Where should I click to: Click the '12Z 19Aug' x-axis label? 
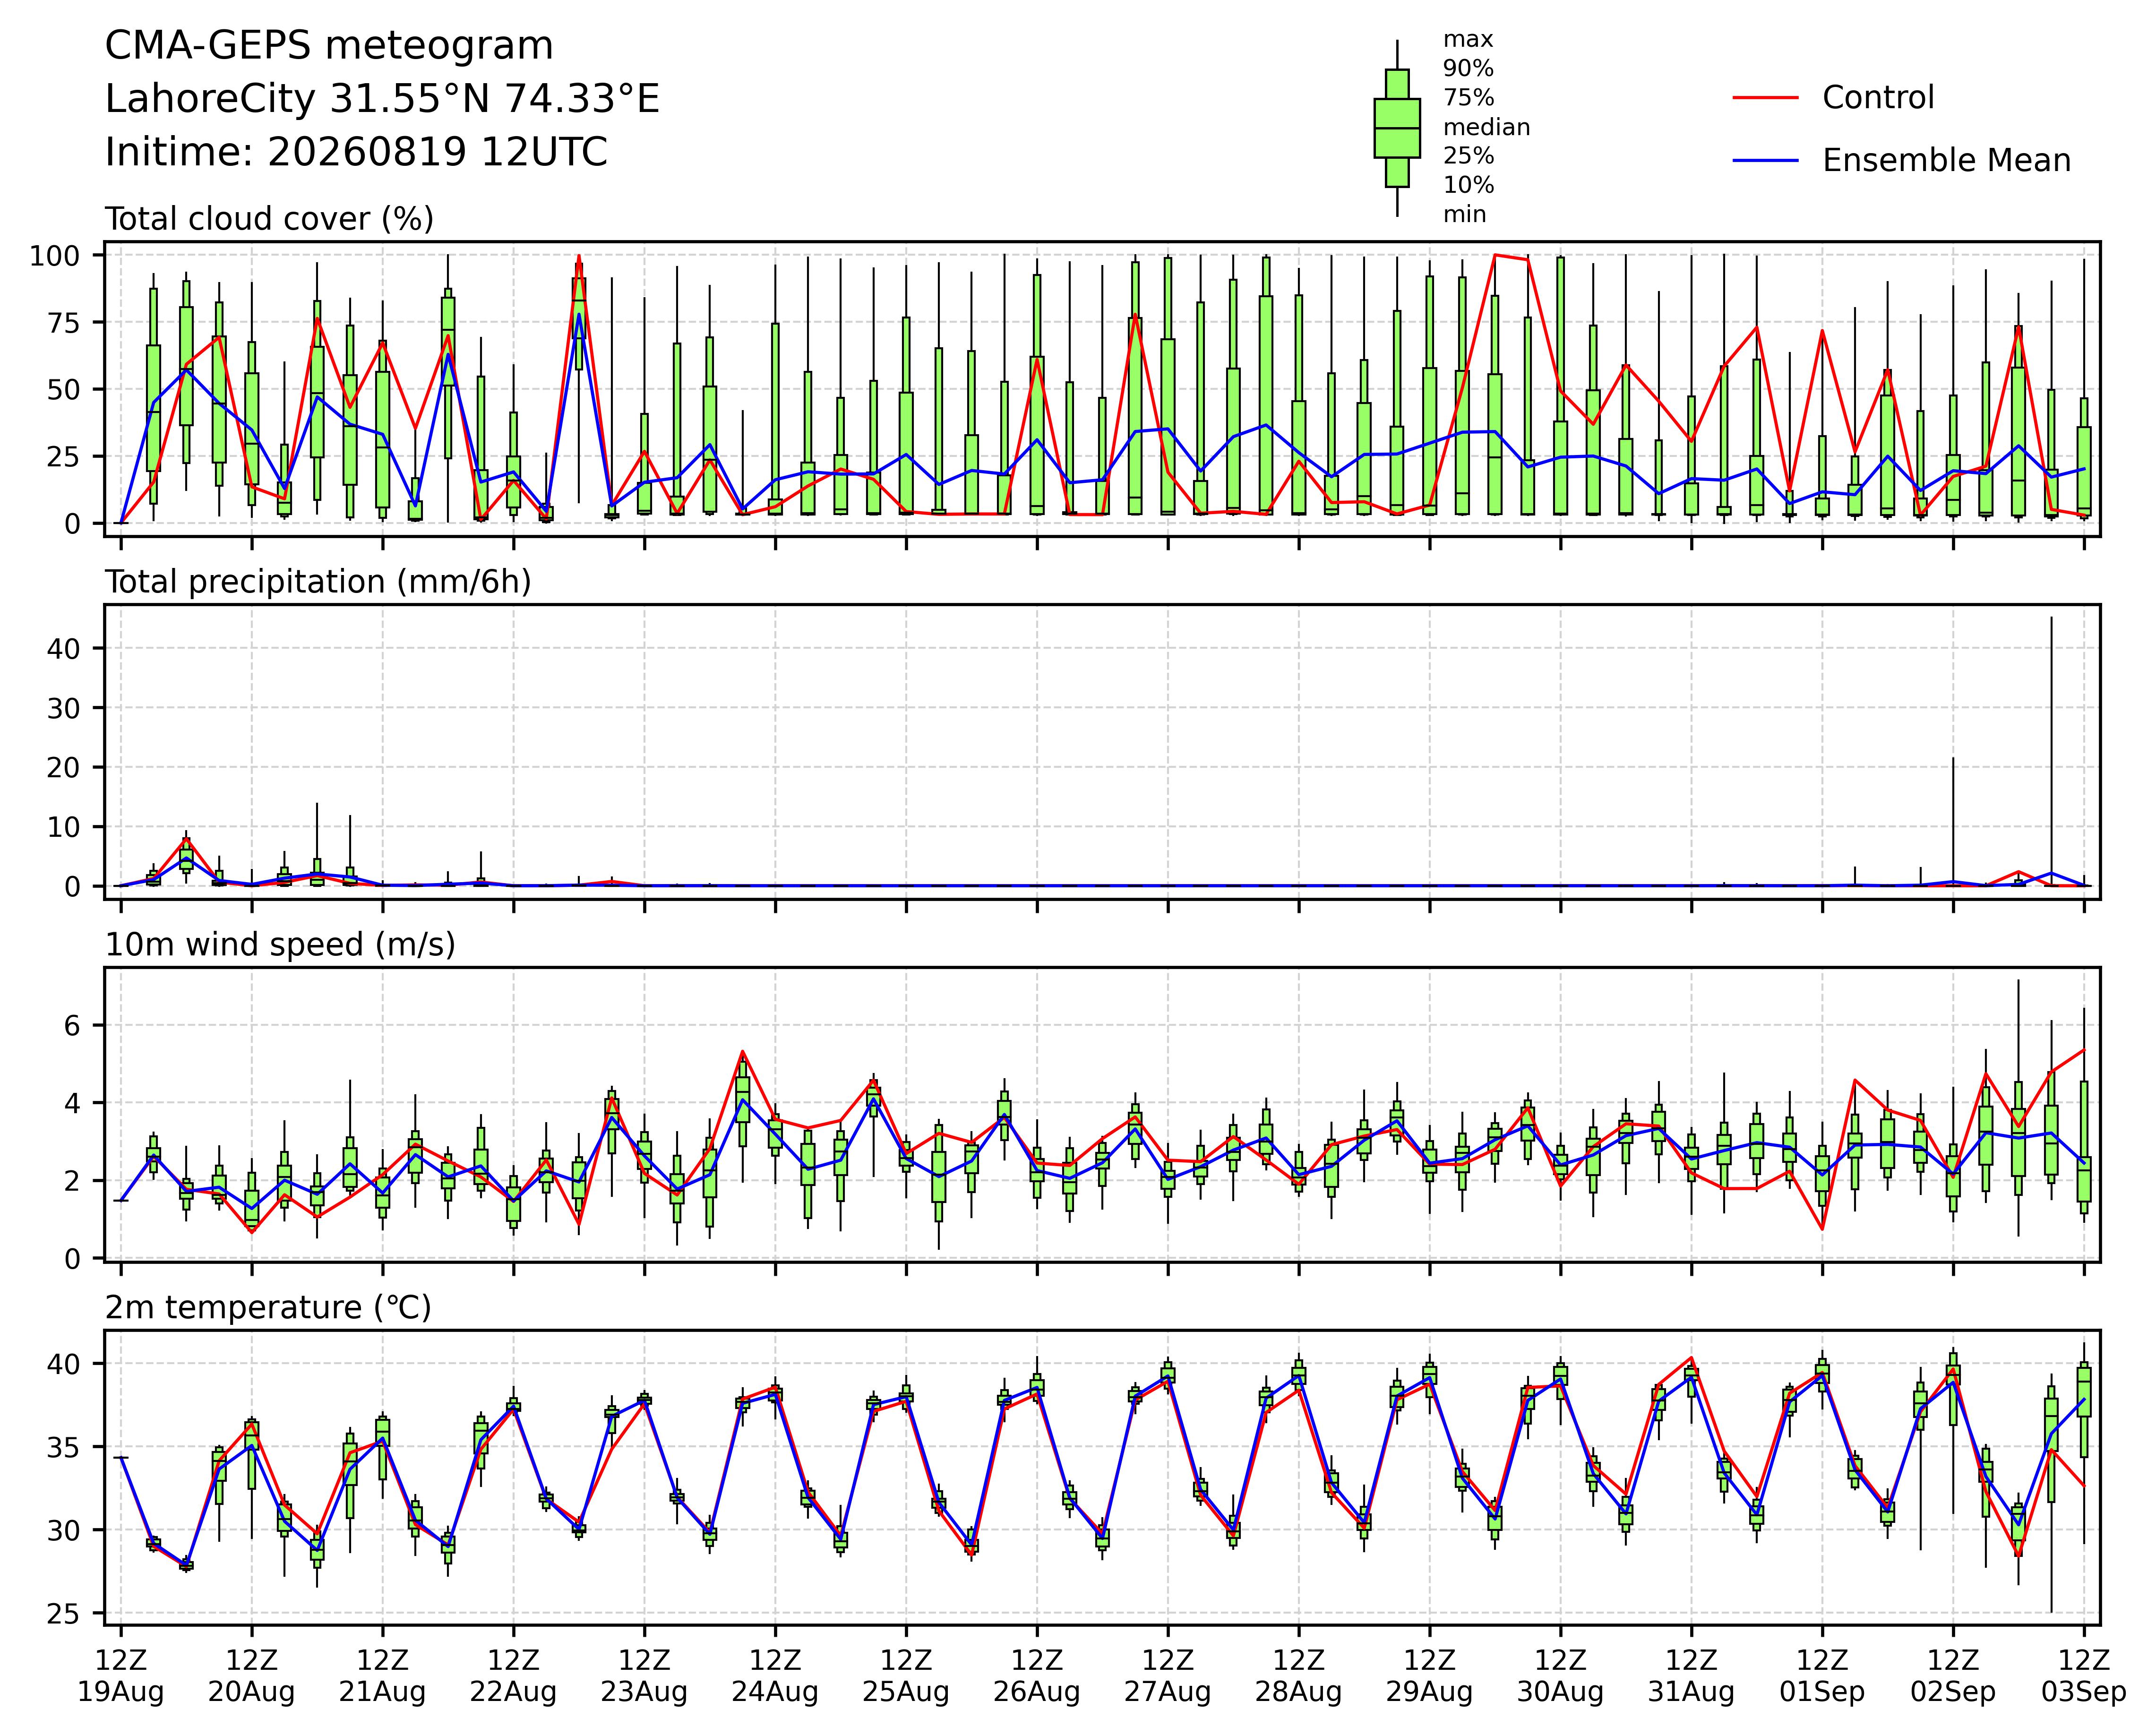click(121, 1676)
